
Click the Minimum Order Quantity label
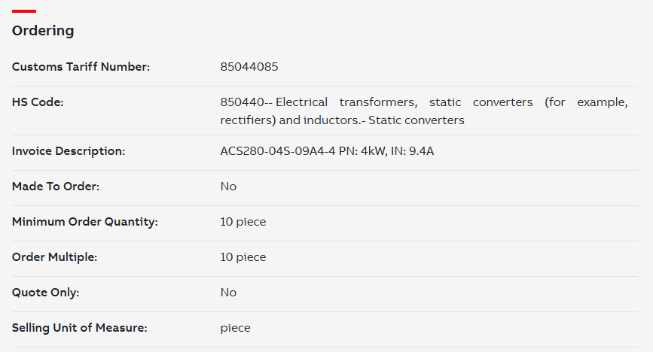click(85, 222)
